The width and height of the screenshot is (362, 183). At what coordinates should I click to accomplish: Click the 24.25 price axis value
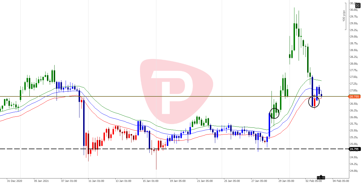(x=354, y=164)
